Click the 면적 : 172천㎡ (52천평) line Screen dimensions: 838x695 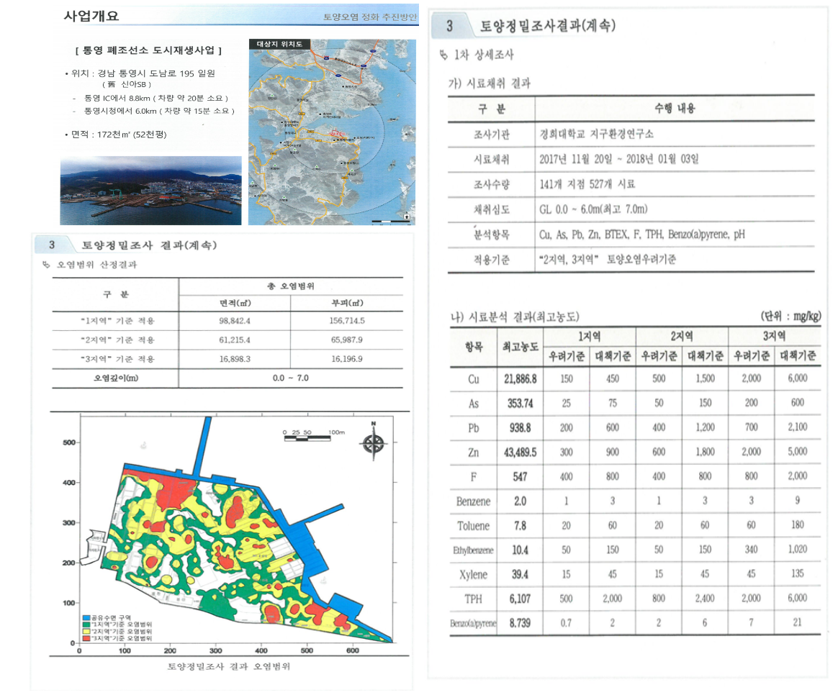(x=116, y=135)
